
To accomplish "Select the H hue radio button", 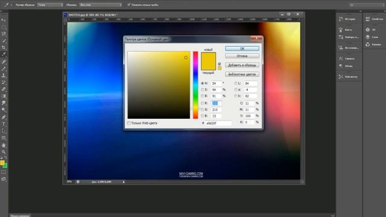I will pos(203,83).
